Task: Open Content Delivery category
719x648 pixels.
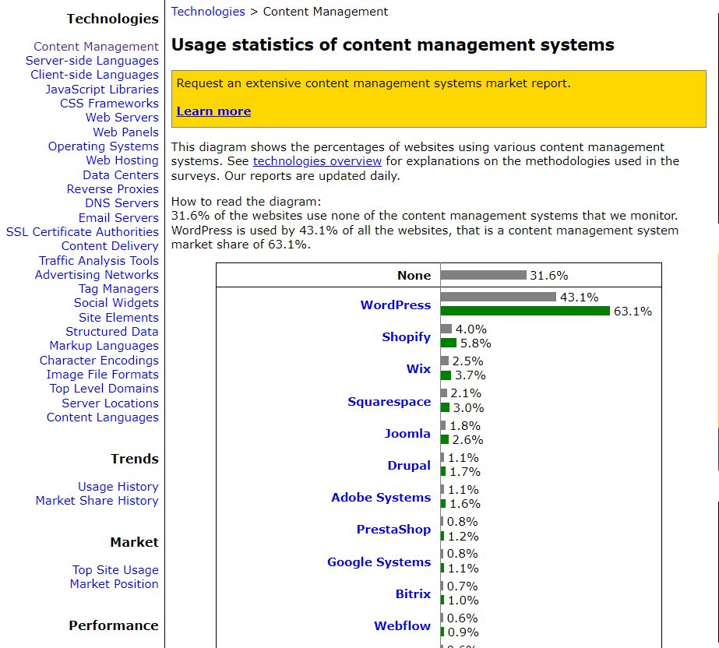Action: (x=110, y=247)
